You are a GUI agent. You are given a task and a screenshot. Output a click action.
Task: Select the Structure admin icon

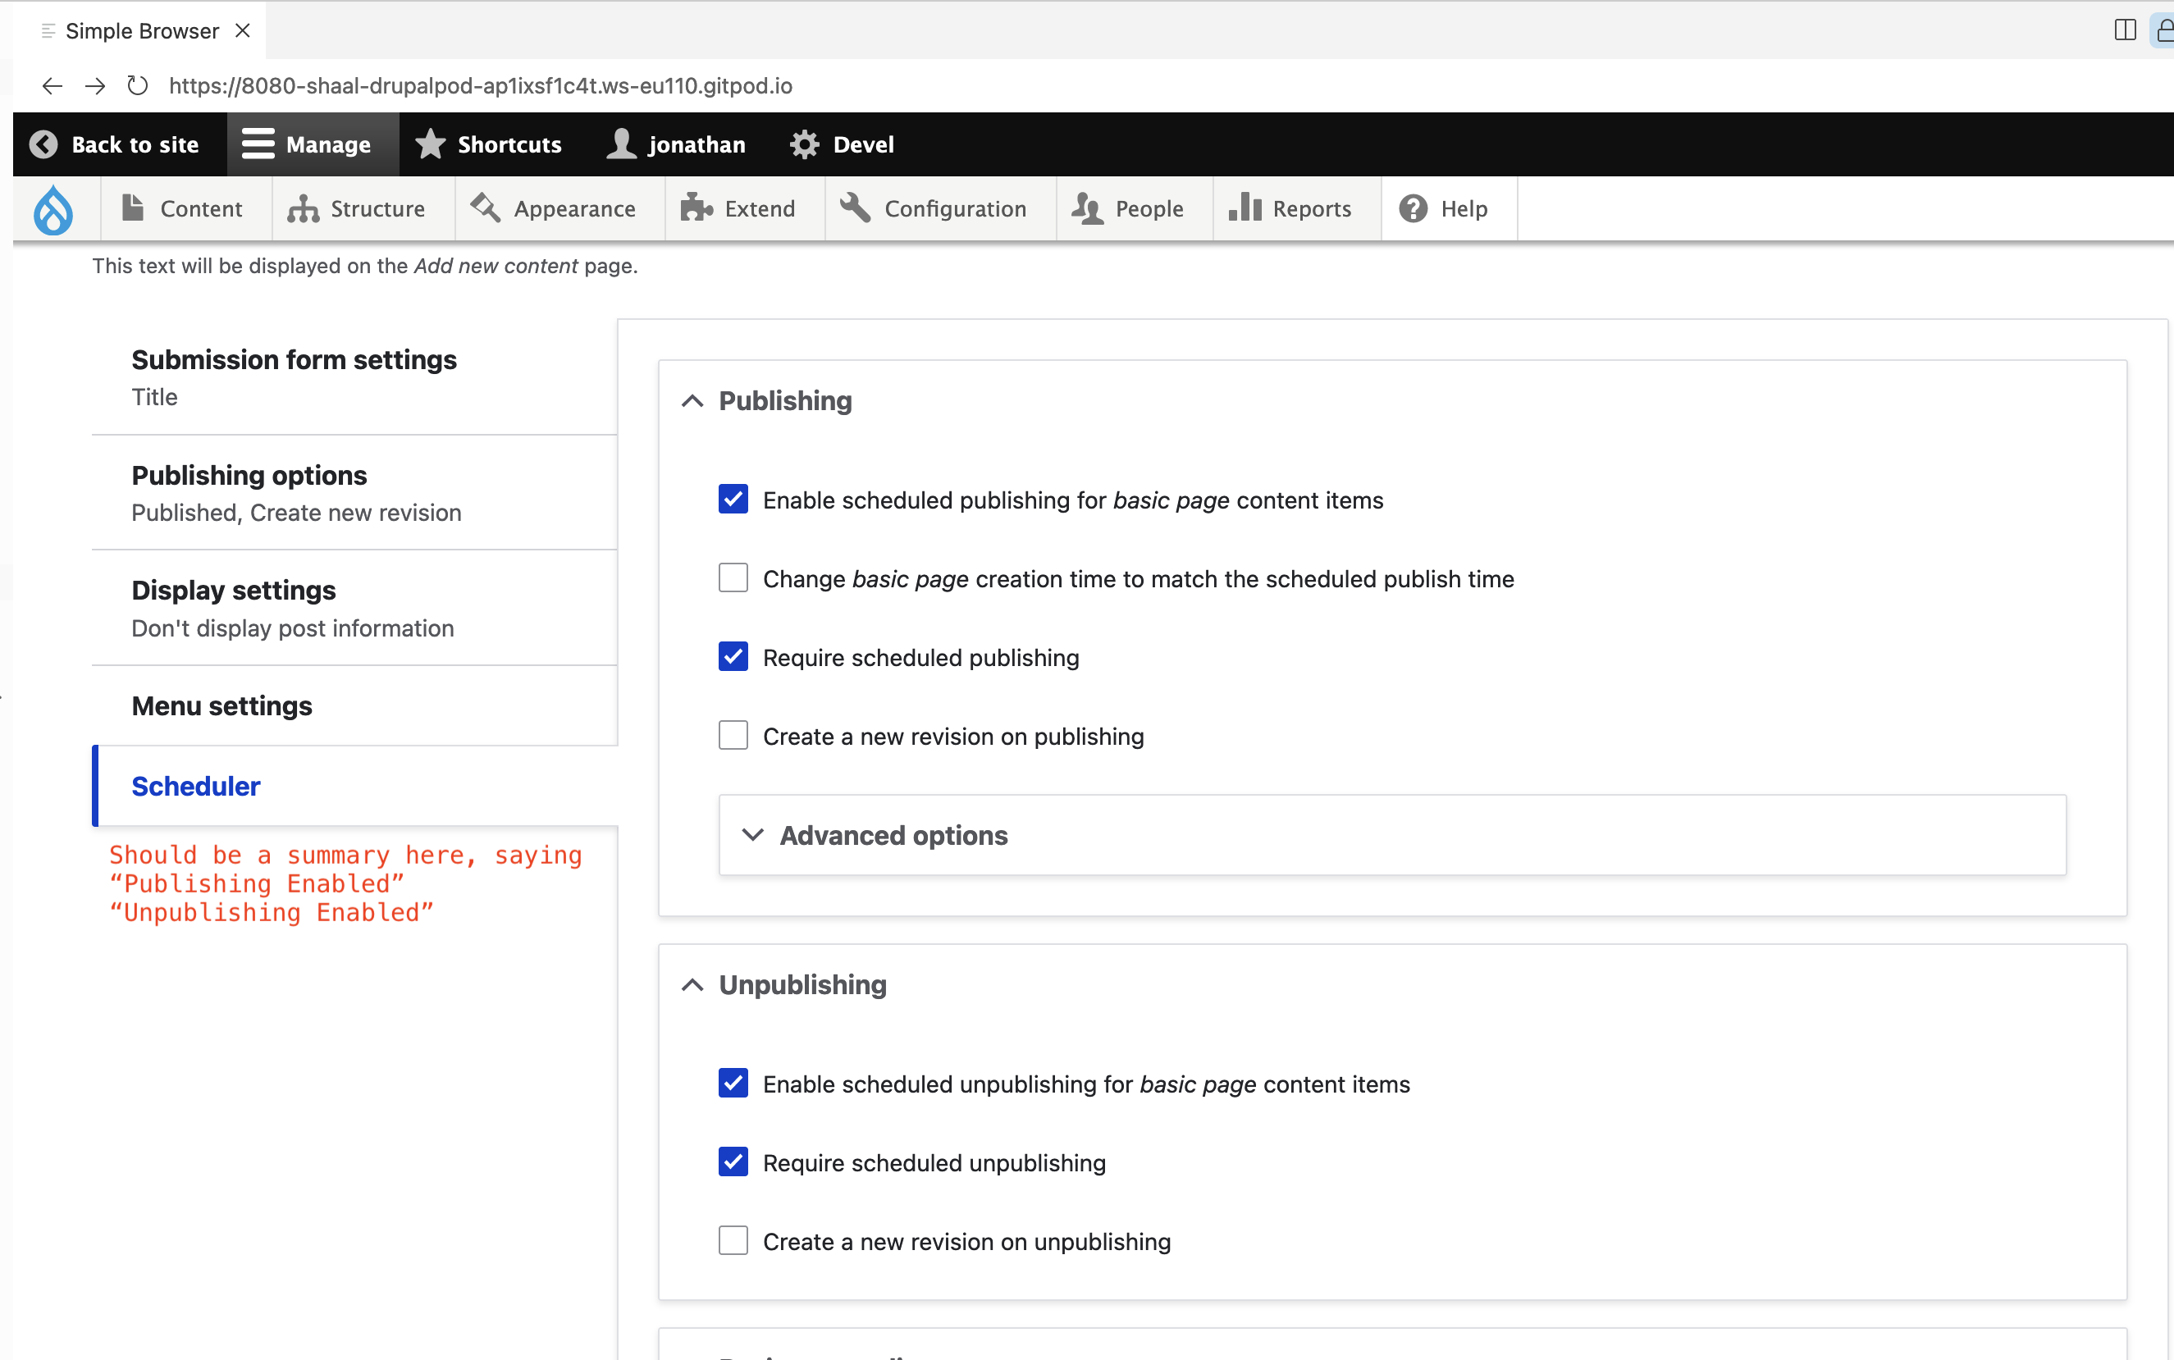tap(301, 208)
